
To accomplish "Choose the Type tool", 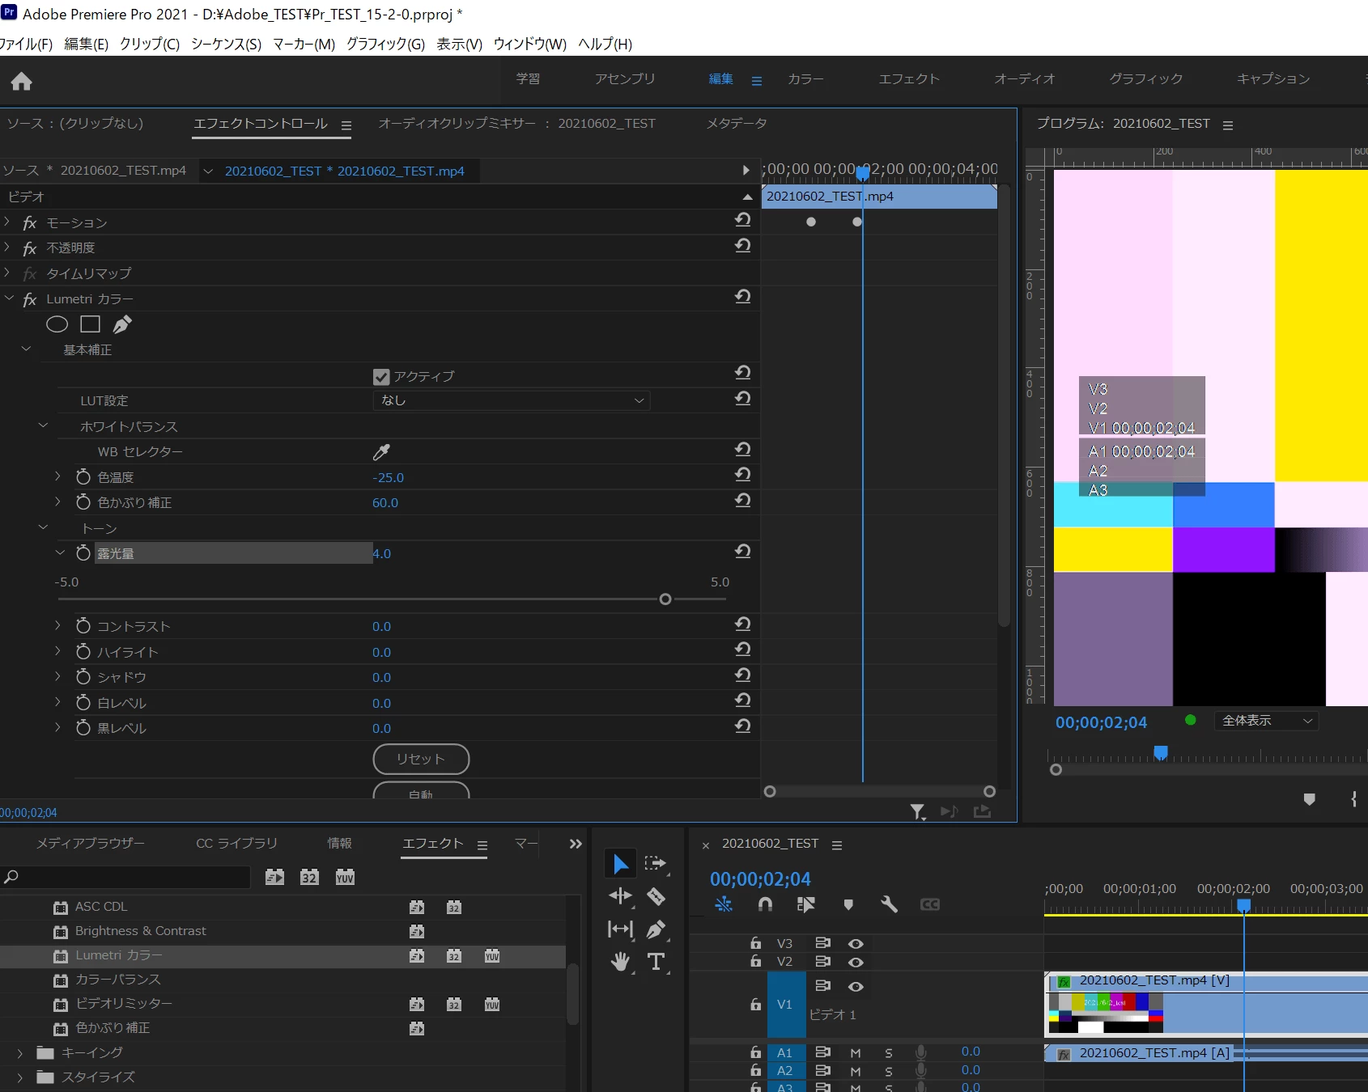I will [x=656, y=962].
